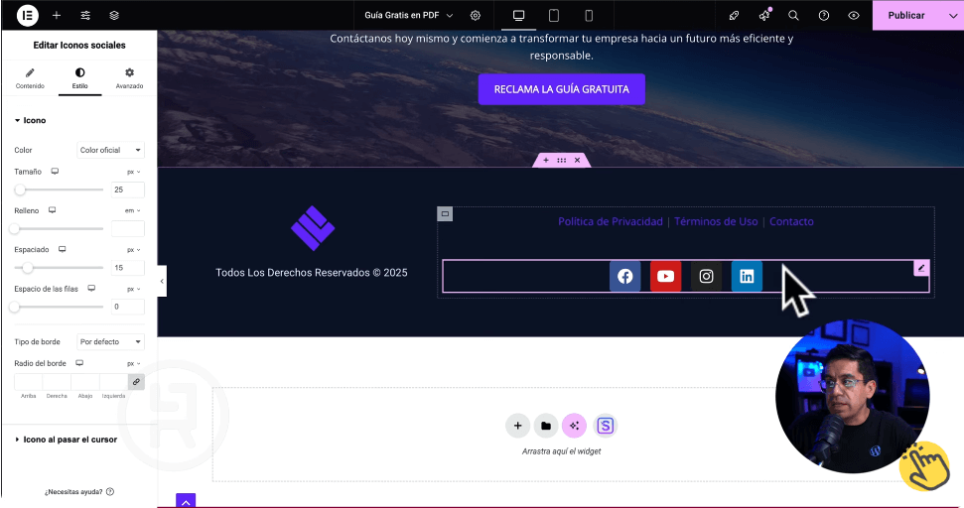This screenshot has height=508, width=964.
Task: Adjust the Tamaño slider
Action: [x=59, y=190]
